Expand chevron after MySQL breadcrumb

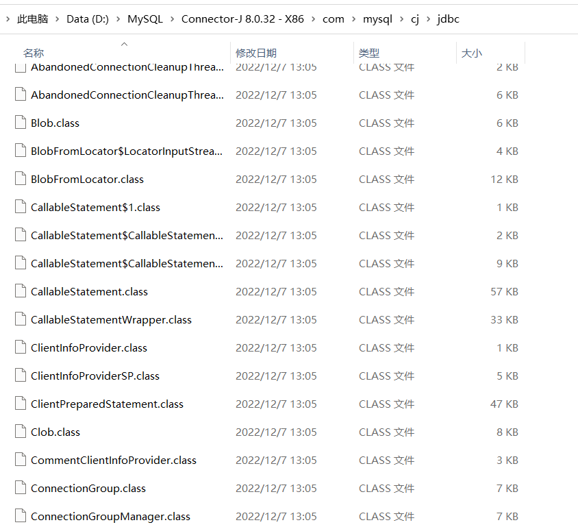tap(172, 19)
